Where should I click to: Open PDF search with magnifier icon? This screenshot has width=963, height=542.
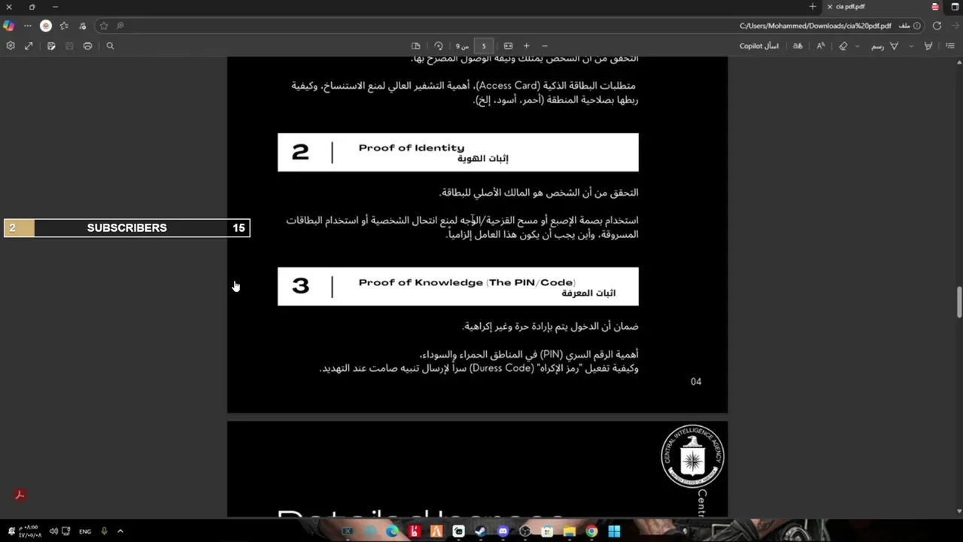pos(110,46)
